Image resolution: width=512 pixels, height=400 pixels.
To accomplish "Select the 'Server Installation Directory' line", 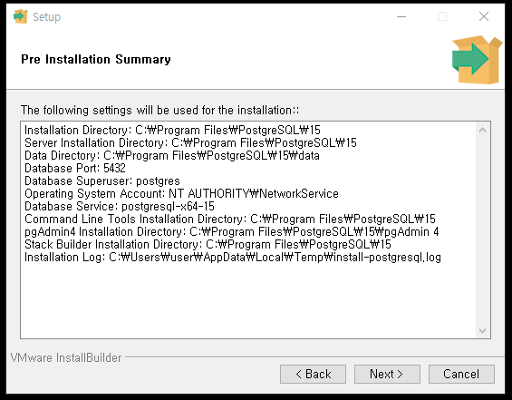I will pos(190,142).
